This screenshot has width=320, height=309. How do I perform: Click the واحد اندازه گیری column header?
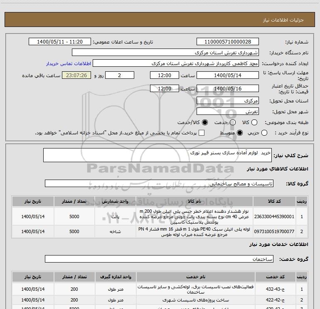pos(116,277)
